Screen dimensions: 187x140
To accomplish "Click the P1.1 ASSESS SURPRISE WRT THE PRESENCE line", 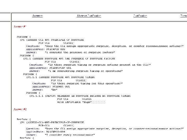I will tap(69, 58).
